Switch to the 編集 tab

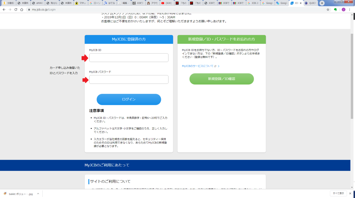pos(124,3)
